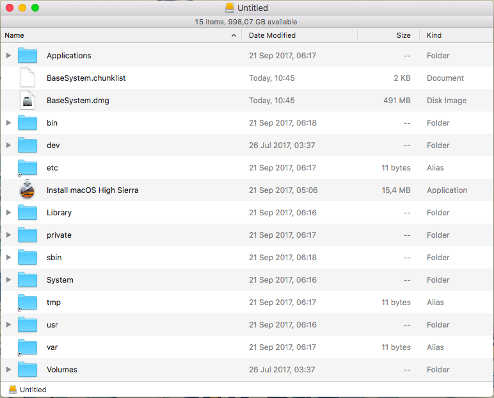
Task: Expand the Volumes folder disclosure triangle
Action: pyautogui.click(x=8, y=369)
